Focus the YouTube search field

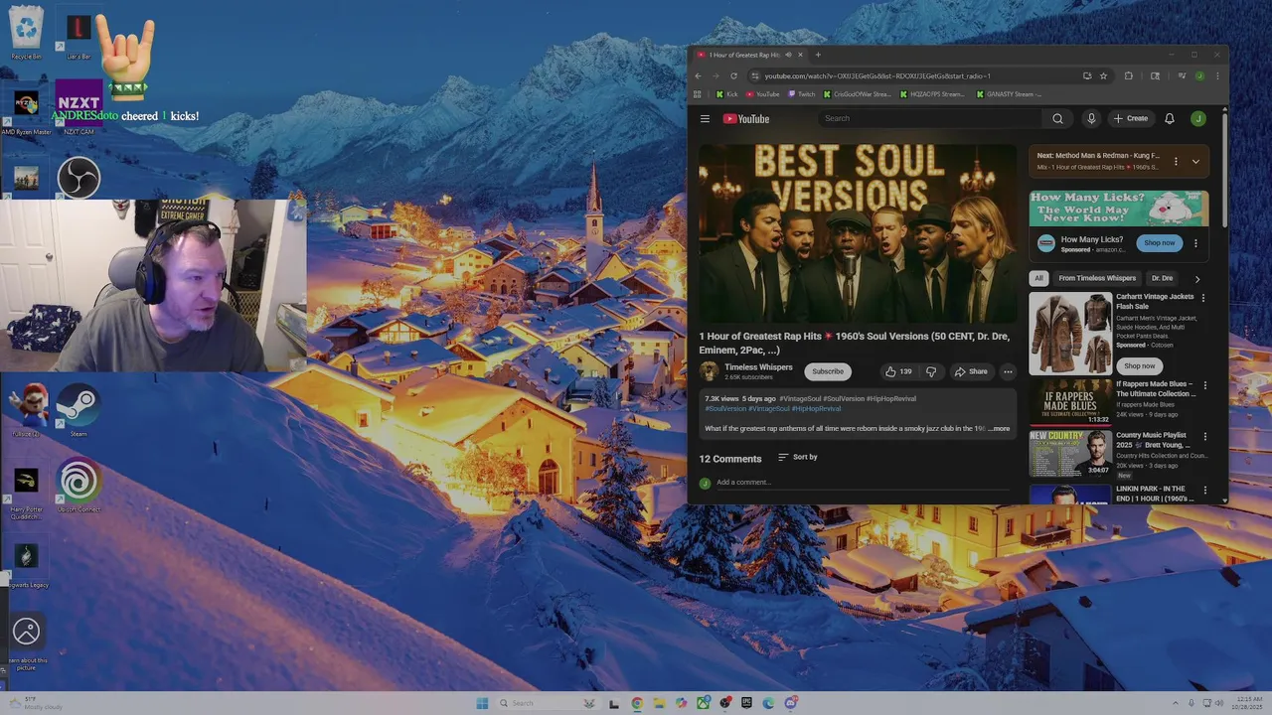931,118
